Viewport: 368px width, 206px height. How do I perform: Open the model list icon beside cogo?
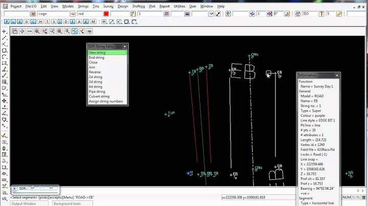pyautogui.click(x=73, y=14)
